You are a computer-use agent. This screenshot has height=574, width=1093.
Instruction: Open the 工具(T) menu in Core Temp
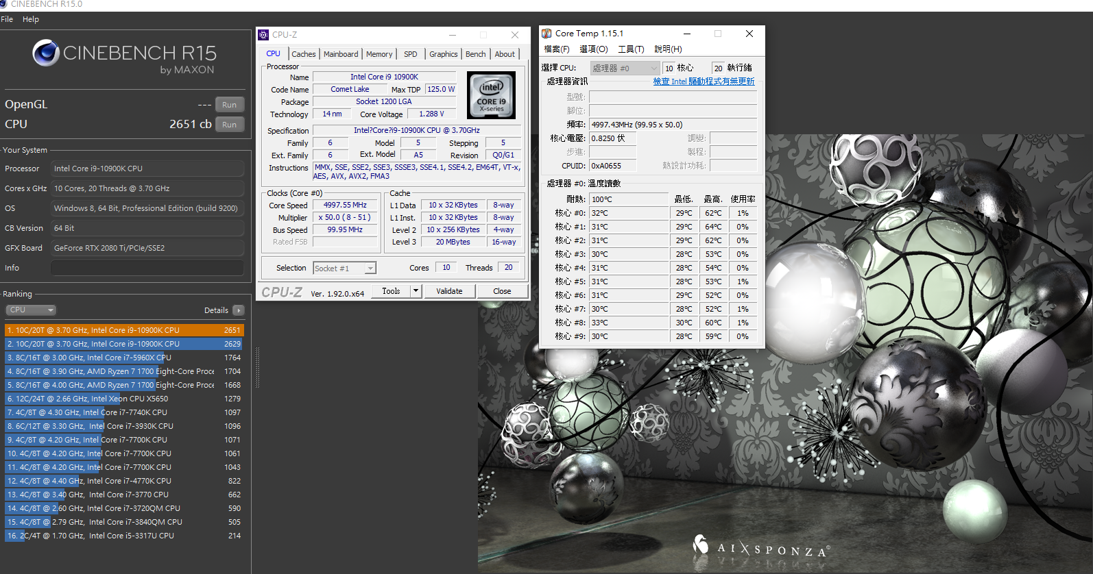tap(631, 49)
